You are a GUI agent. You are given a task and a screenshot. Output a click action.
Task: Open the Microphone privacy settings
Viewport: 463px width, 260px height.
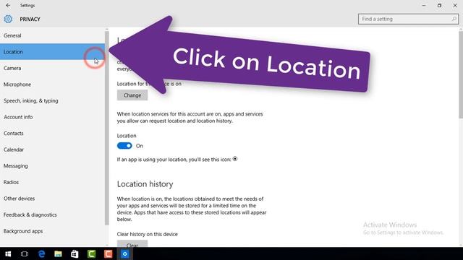pyautogui.click(x=52, y=84)
